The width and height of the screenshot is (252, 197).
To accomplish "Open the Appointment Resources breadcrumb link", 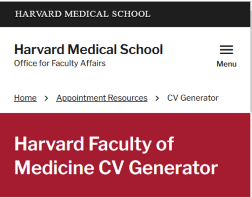I will 102,98.
